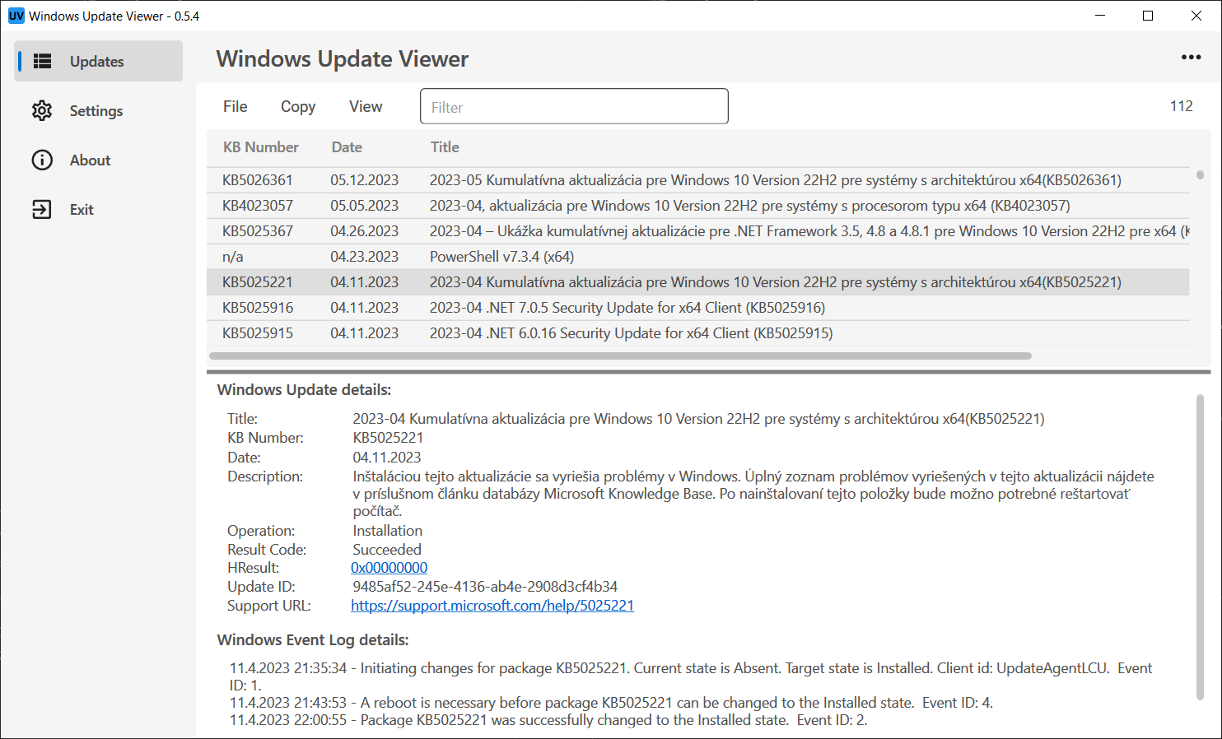1222x739 pixels.
Task: Open the View menu
Action: tap(366, 107)
